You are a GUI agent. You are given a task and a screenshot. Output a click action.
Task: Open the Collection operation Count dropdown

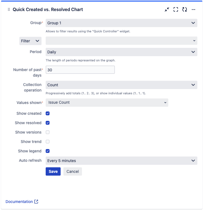coord(121,85)
